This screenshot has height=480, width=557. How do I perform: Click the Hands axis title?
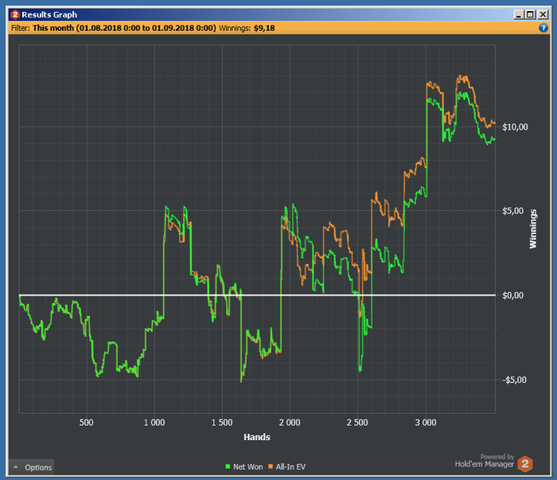[x=257, y=437]
